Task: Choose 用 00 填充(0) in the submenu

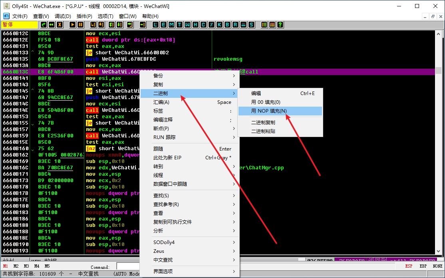Action: coord(280,102)
